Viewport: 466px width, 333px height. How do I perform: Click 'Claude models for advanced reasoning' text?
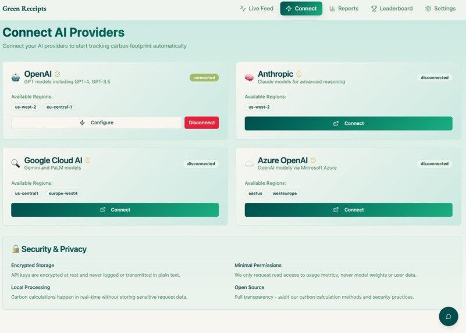tap(301, 81)
